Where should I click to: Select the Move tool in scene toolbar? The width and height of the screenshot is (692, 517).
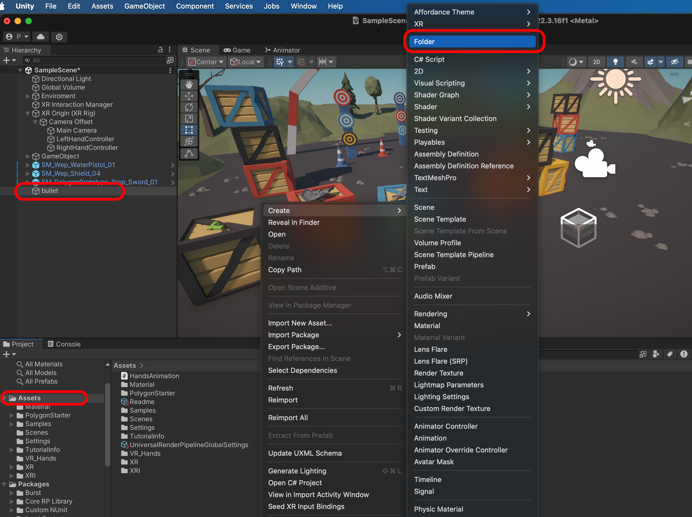pyautogui.click(x=189, y=96)
